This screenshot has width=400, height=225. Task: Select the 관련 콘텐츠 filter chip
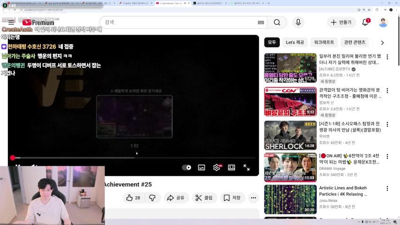click(x=354, y=42)
